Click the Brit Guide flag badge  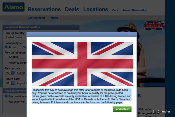(x=154, y=25)
